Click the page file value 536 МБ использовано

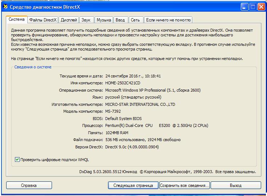(x=143, y=140)
